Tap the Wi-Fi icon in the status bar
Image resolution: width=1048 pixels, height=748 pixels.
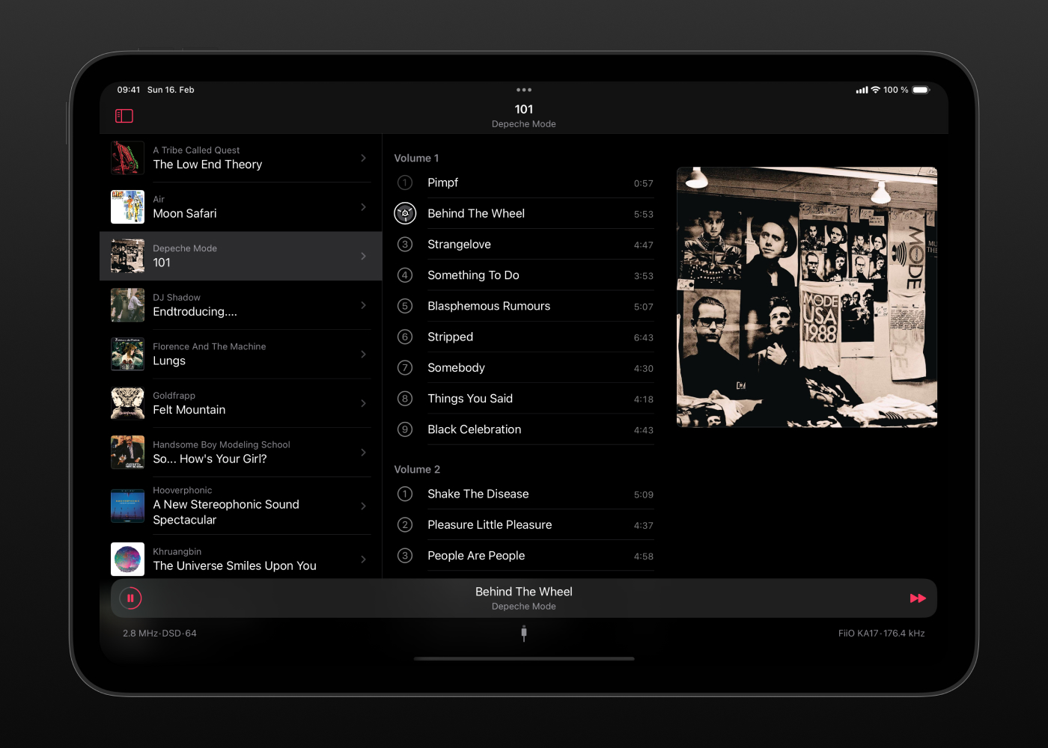(874, 89)
